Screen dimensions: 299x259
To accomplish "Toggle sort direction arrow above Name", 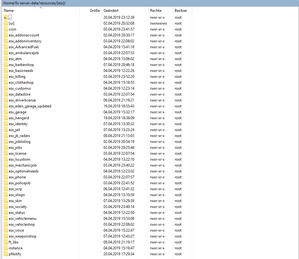I will (41, 8).
